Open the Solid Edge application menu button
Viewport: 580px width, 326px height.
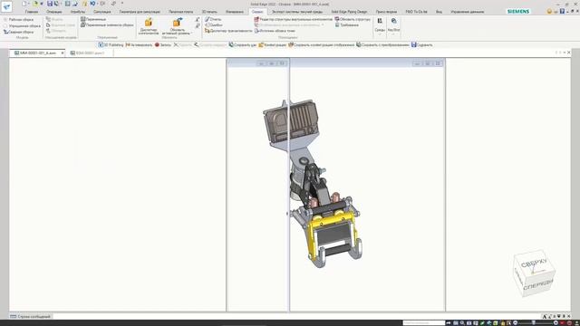coord(6,6)
